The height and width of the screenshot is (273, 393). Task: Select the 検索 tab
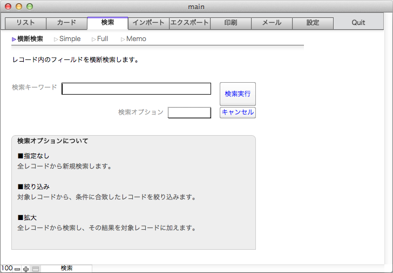(107, 23)
